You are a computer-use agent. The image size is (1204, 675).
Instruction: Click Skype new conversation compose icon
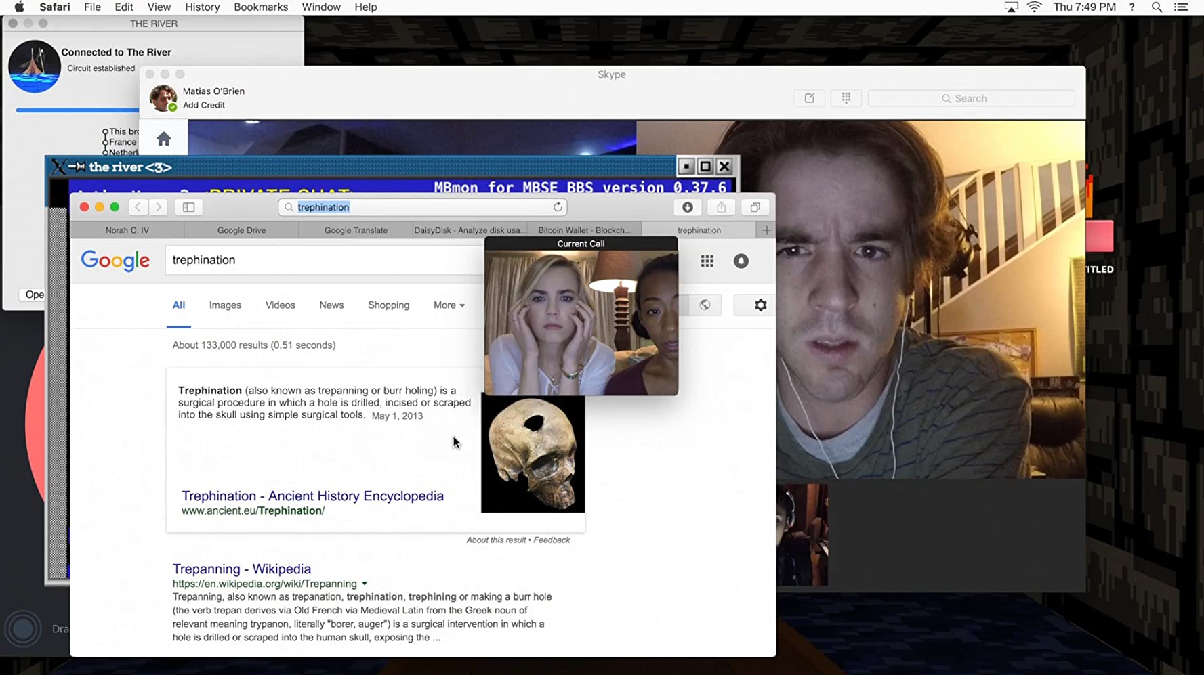click(x=809, y=98)
